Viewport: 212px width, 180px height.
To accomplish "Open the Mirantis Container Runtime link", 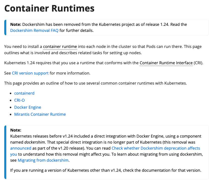I will point(40,114).
